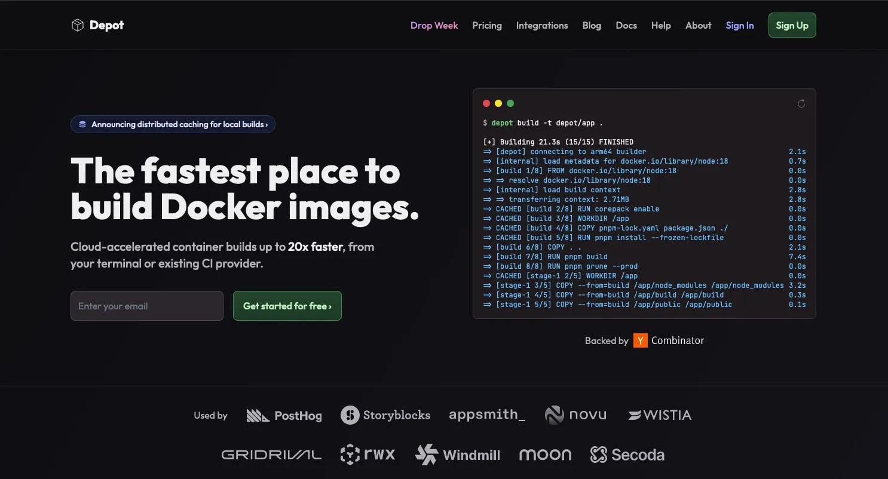
Task: Click '[build 8/8] RUN pnpm prune --prod' line
Action: click(560, 266)
